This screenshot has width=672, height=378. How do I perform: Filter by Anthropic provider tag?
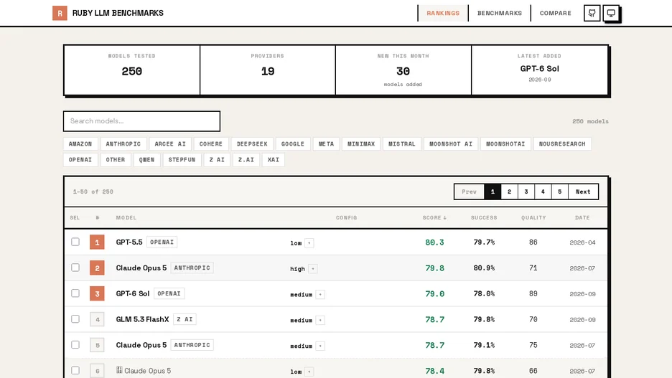coord(123,144)
